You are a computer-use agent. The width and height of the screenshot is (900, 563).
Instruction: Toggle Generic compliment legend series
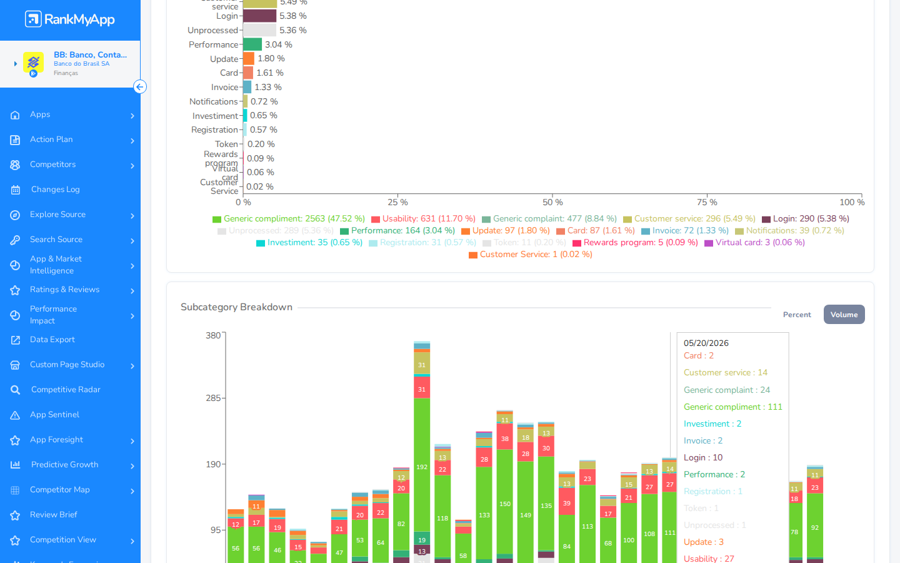point(289,219)
